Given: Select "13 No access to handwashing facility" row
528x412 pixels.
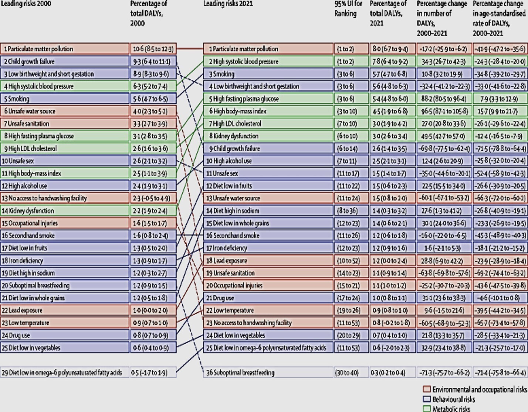Looking at the screenshot, I should (x=65, y=198).
